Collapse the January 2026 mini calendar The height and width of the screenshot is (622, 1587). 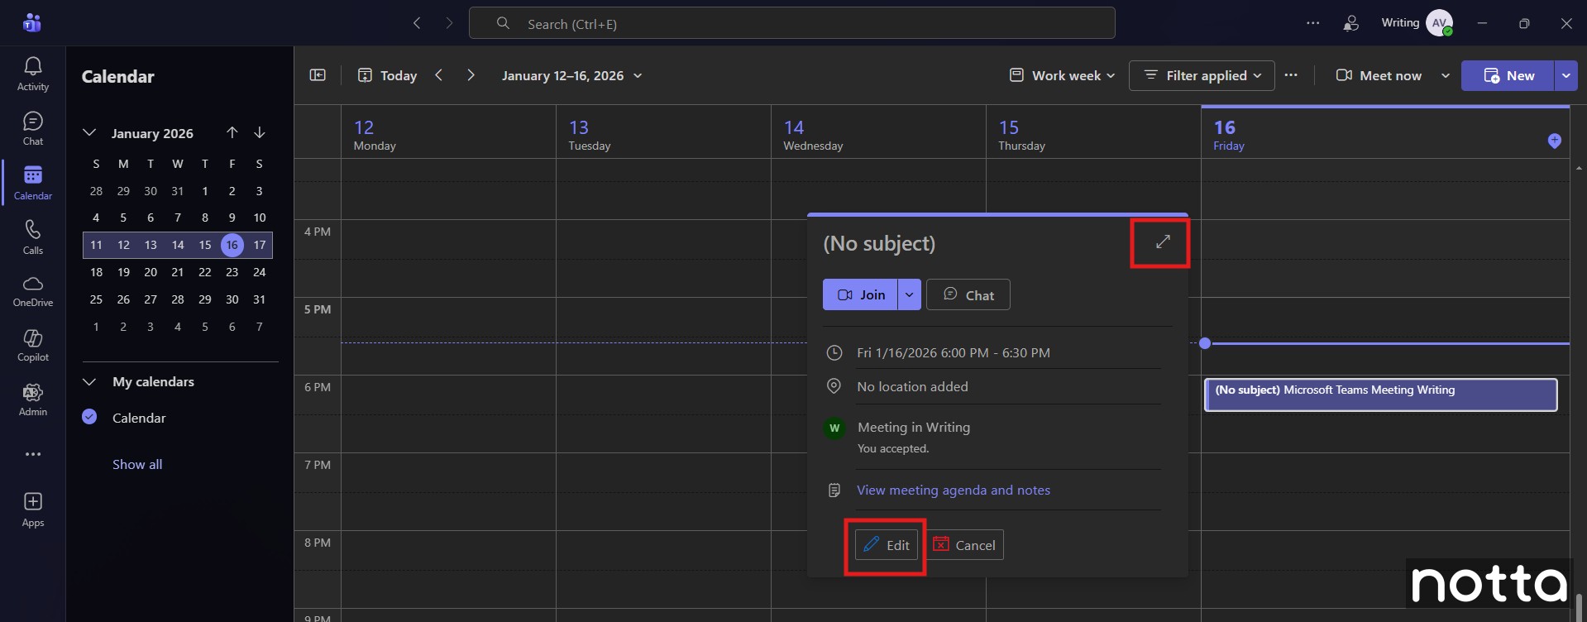pyautogui.click(x=89, y=132)
